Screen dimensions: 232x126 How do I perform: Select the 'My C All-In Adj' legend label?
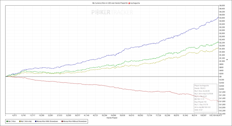point(26,121)
